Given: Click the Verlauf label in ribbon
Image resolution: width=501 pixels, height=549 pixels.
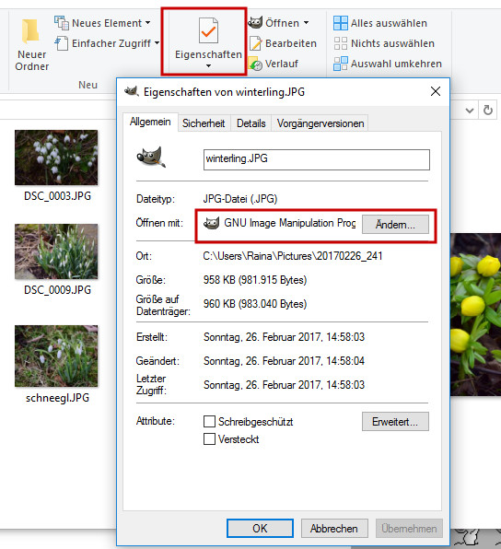Looking at the screenshot, I should (x=282, y=64).
